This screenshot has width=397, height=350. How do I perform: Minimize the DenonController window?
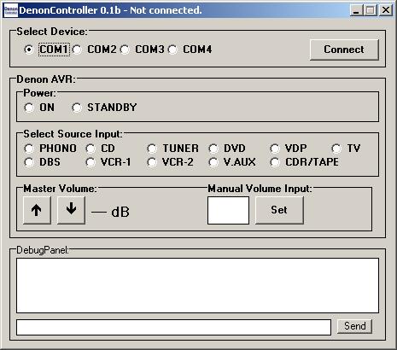(356, 10)
